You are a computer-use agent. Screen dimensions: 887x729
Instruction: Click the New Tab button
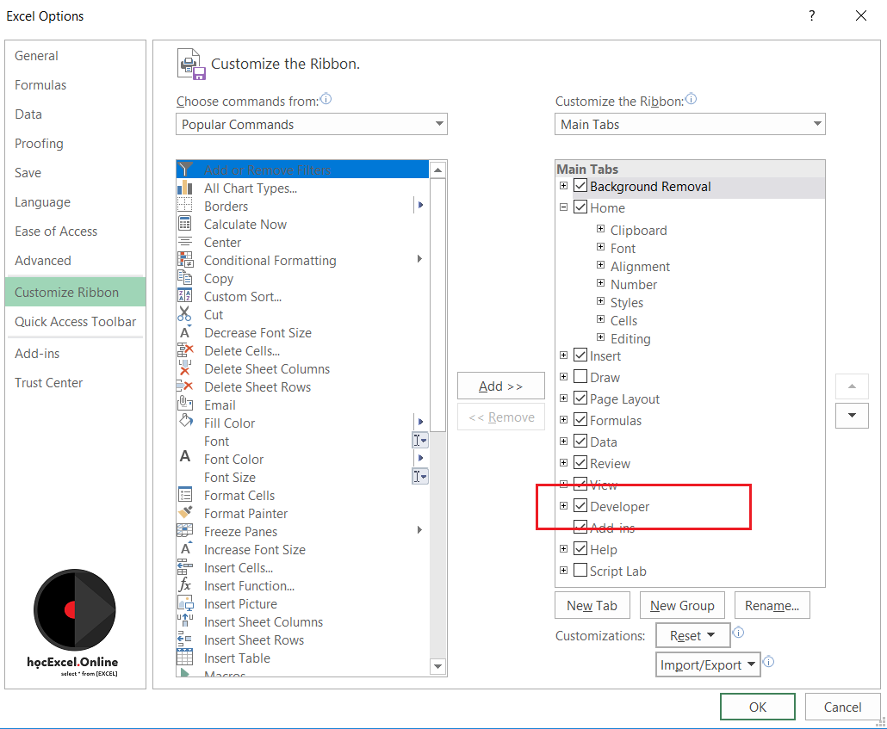pos(592,605)
